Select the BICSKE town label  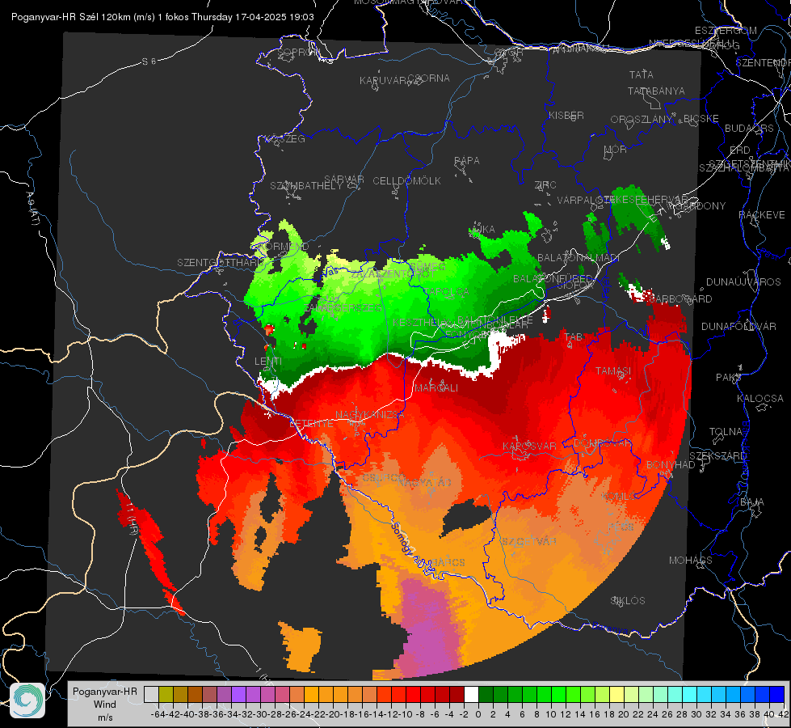tap(701, 119)
